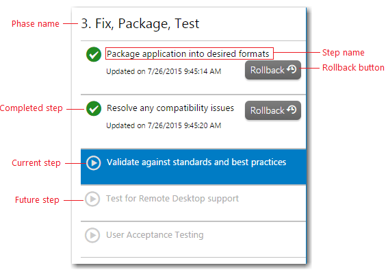Click play icon on Validate against standards step
The height and width of the screenshot is (270, 388).
(94, 163)
